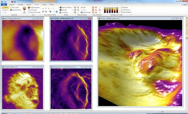The height and width of the screenshot is (114, 188).
Task: Expand the Plane Correction dropdown arrow
Action: pyautogui.click(x=72, y=7)
